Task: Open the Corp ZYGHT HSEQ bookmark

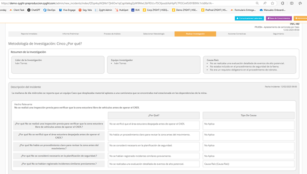Action: (x=156, y=10)
